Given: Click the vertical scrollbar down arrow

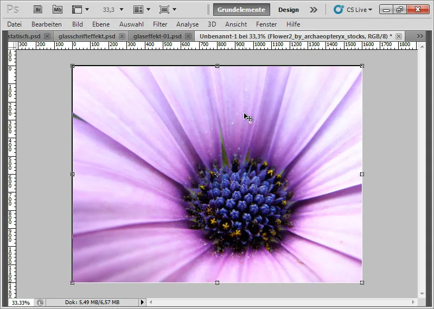Looking at the screenshot, I should (x=422, y=294).
